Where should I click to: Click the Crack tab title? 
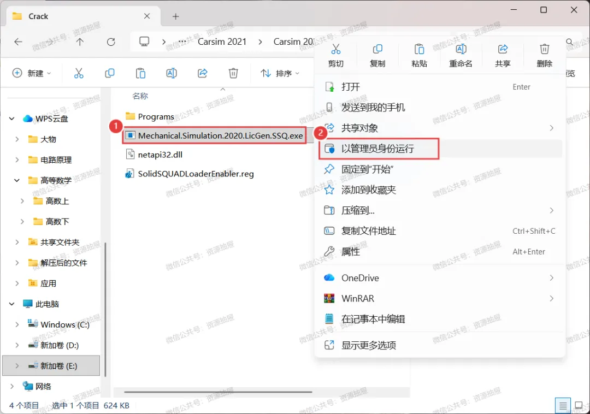point(38,16)
